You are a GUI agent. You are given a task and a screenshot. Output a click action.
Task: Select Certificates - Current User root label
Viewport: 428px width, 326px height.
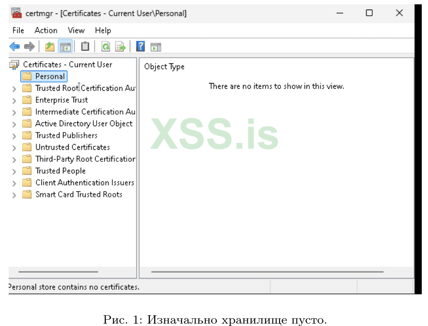point(68,64)
